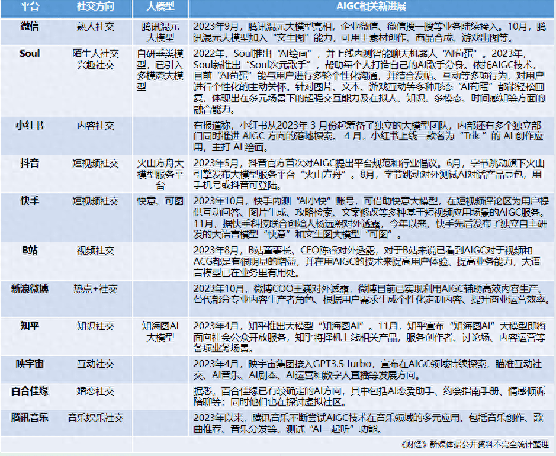Click the 抖音 progress text mentioning 豆包
Image resolution: width=556 pixels, height=456 pixels.
(369, 175)
